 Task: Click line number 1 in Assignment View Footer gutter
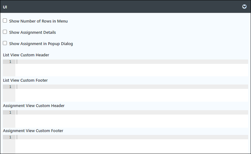(10, 137)
